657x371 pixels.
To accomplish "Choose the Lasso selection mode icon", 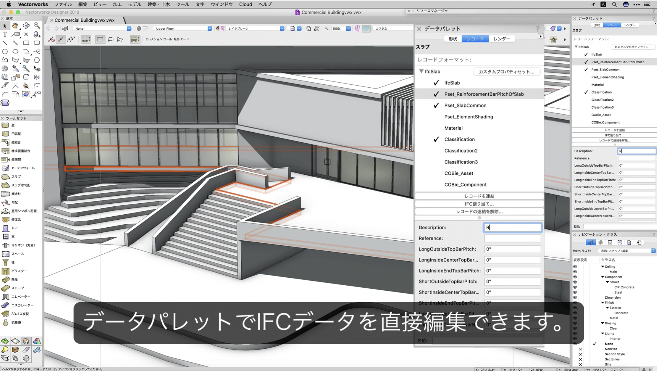I will [111, 39].
